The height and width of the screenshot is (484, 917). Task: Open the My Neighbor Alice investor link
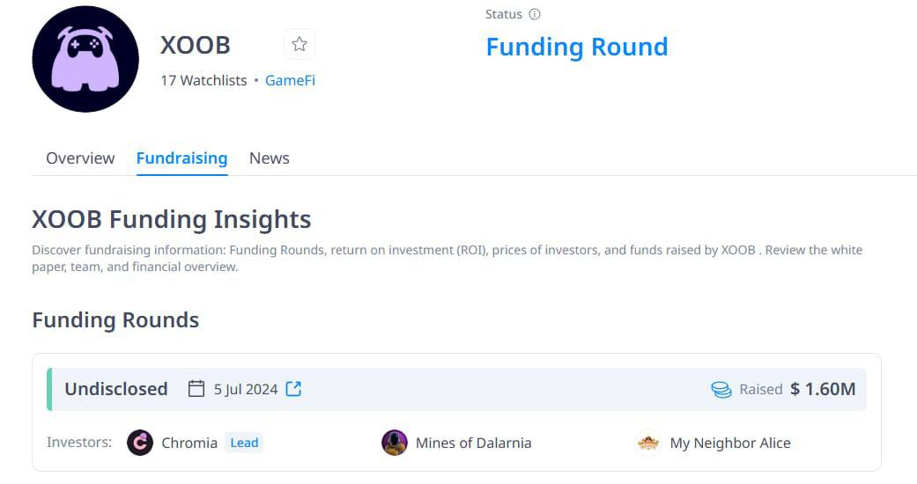coord(730,444)
